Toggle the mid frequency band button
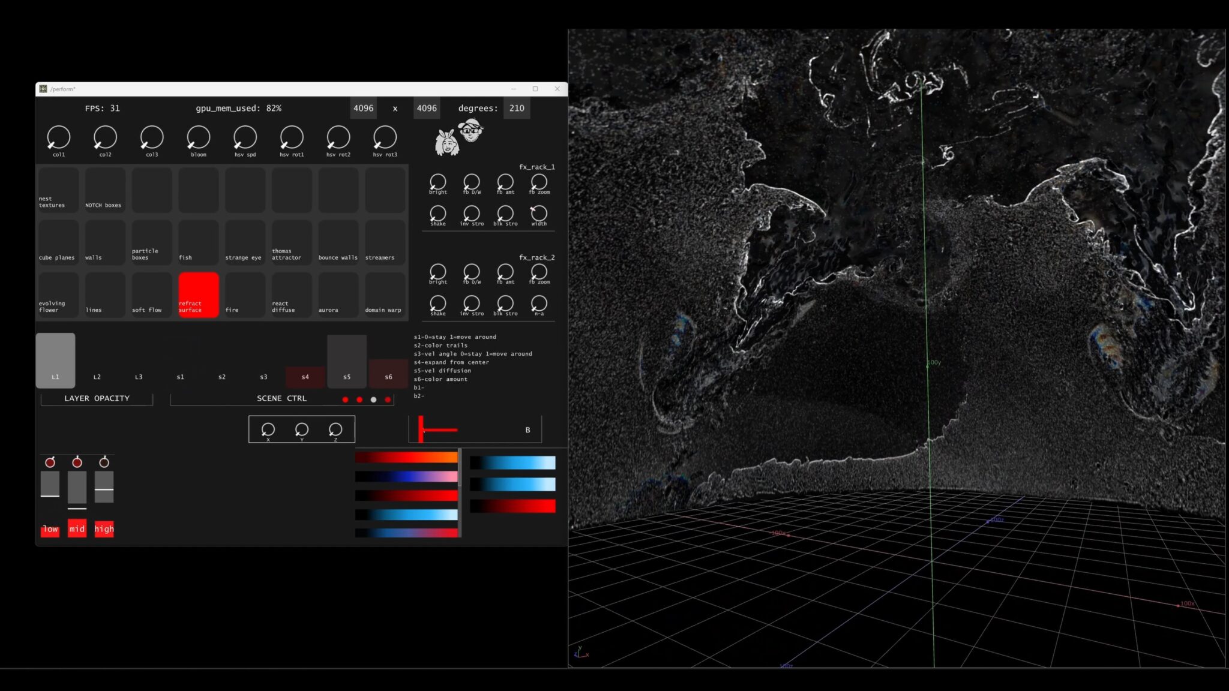The width and height of the screenshot is (1229, 691). (x=77, y=528)
